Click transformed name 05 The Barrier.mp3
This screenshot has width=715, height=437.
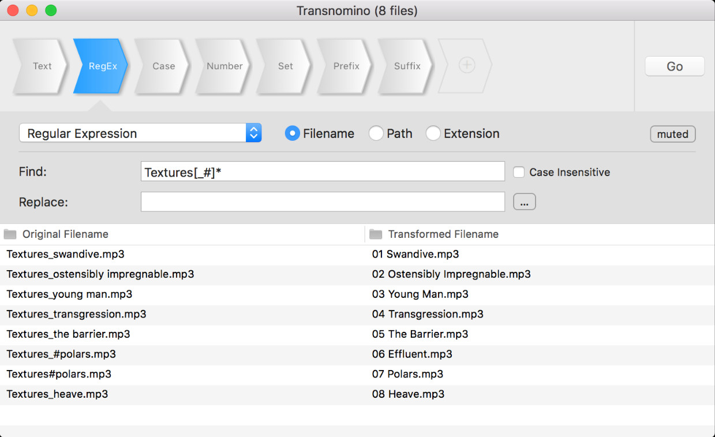[420, 334]
